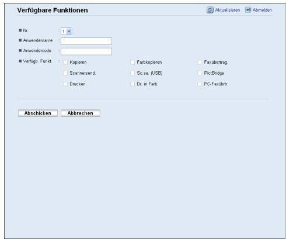
Task: Click the Aktualisieren refresh icon
Action: click(210, 10)
